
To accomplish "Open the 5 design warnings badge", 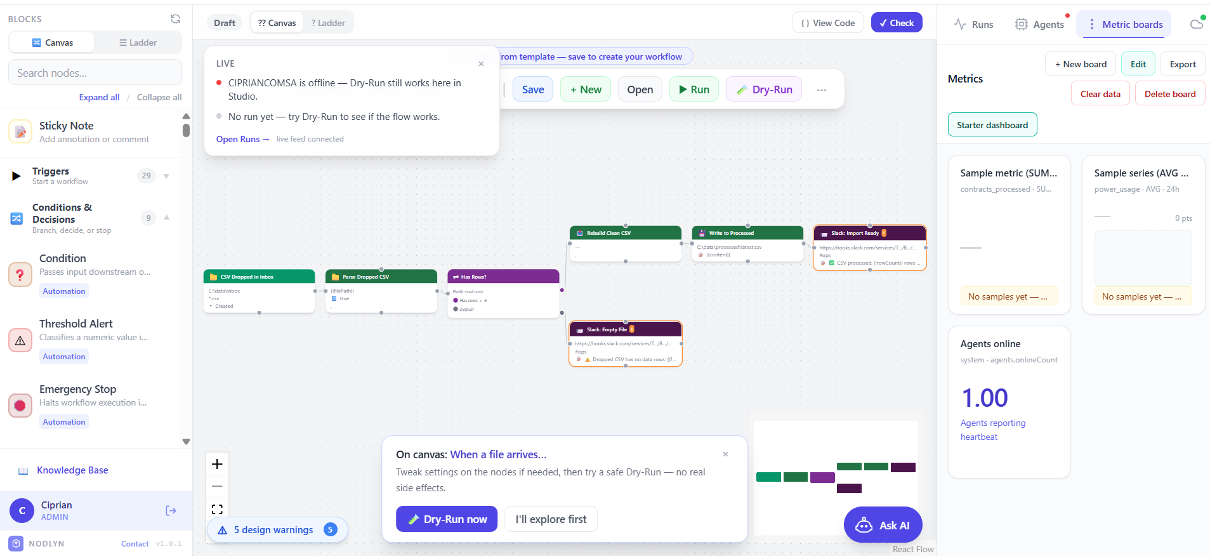I will [277, 530].
